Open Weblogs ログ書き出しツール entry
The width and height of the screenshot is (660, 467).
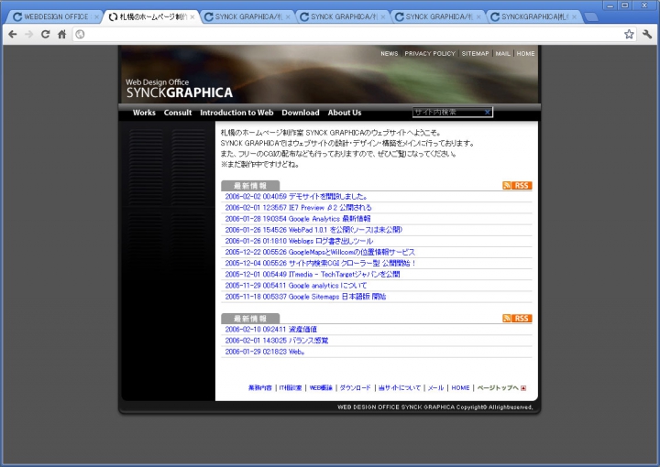click(x=299, y=241)
